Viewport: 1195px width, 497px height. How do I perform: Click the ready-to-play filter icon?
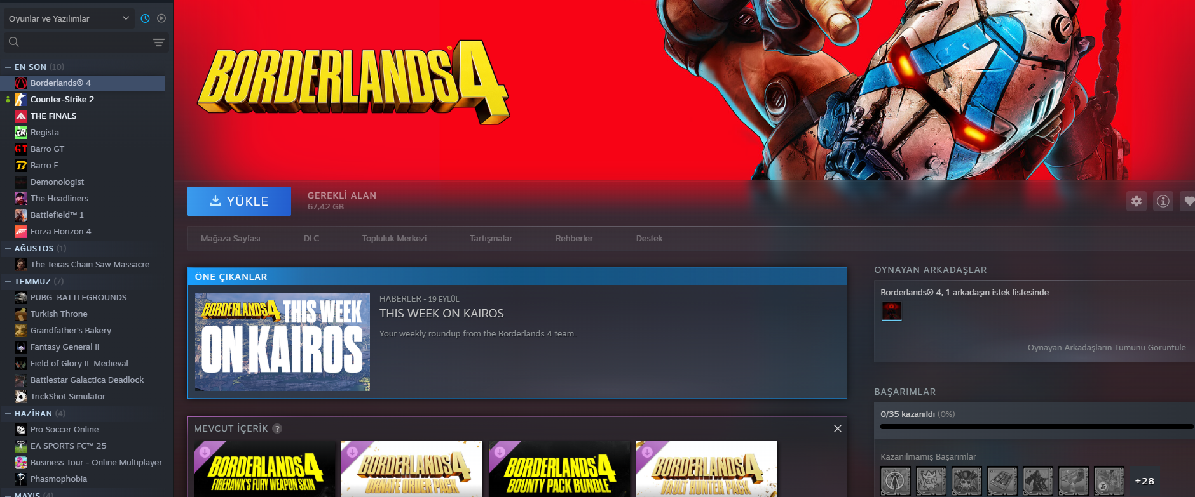pos(161,18)
